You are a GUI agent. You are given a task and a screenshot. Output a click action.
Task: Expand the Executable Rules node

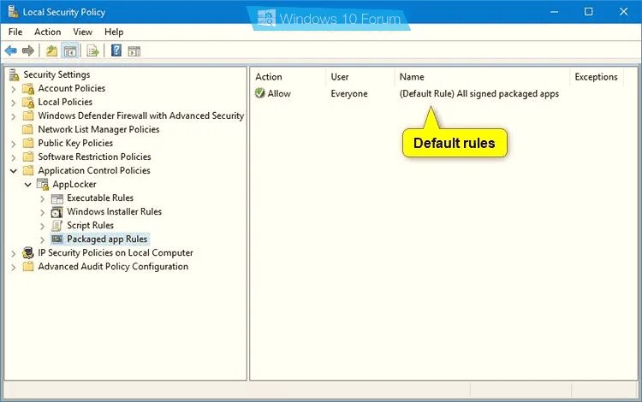point(43,198)
